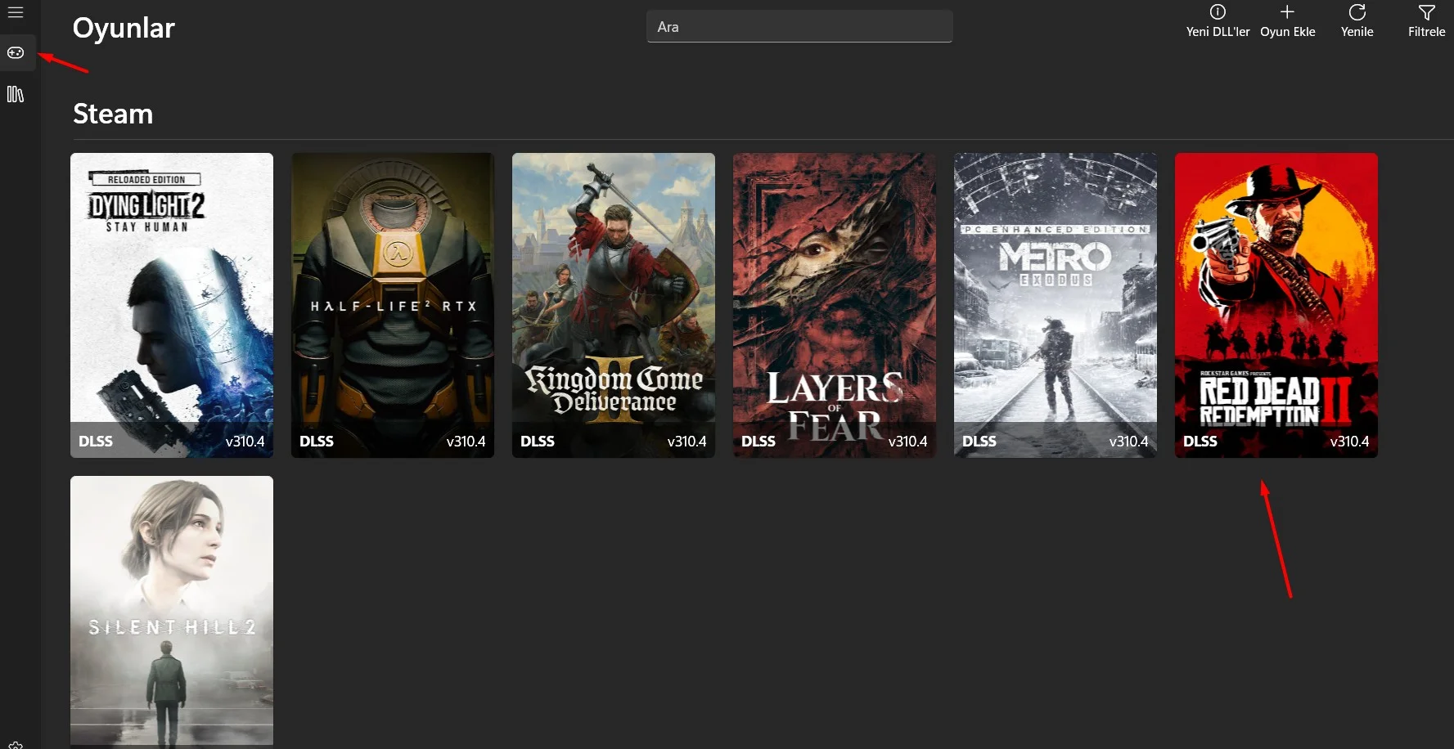Open the Layers of Fear game card
The image size is (1454, 749).
[x=835, y=305]
